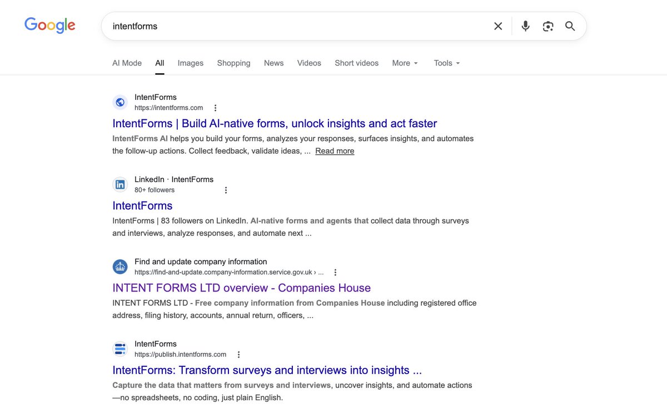667x413 pixels.
Task: Select the AI Mode tab
Action: [x=127, y=63]
